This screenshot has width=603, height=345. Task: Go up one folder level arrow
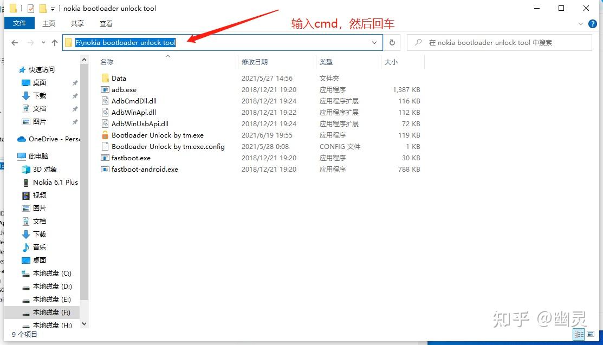tap(55, 43)
